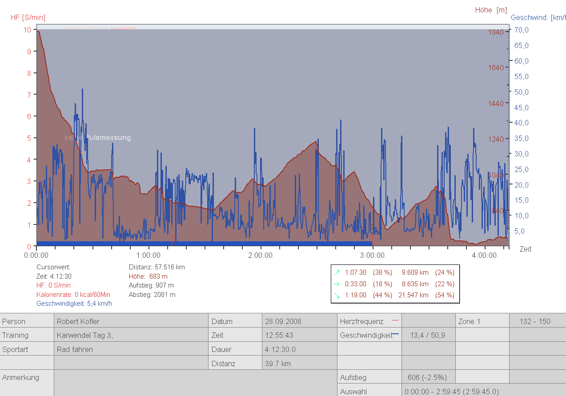The width and height of the screenshot is (566, 396).
Task: Click the 4:00:00 time axis label
Action: pyautogui.click(x=485, y=256)
